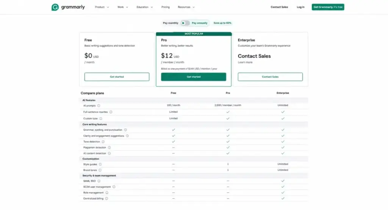Open info icon for Clarity and engagement suggestions
Screen dimensions: 388x210
coord(127,136)
